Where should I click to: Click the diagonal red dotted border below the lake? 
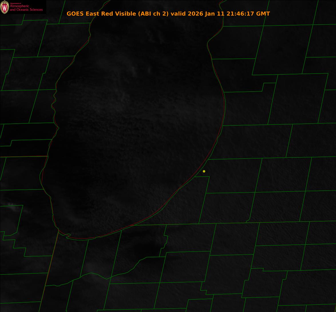[x=50, y=266]
